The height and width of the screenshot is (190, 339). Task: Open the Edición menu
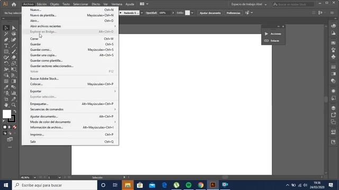tap(42, 4)
